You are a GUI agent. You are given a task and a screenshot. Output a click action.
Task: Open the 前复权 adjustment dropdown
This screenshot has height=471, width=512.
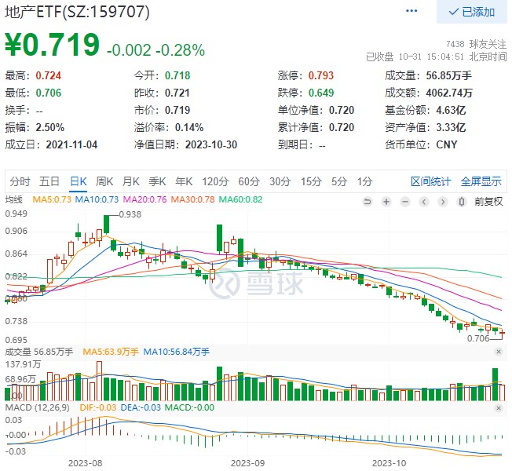(x=488, y=202)
